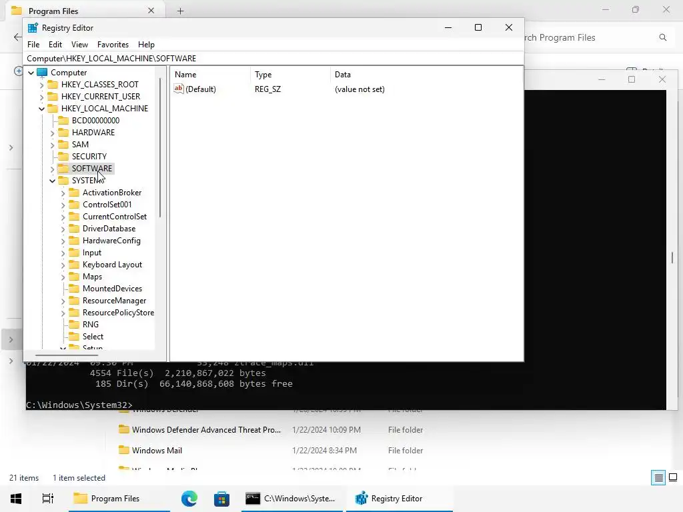Switch to details view in File Explorer
The width and height of the screenshot is (683, 512).
pyautogui.click(x=658, y=477)
